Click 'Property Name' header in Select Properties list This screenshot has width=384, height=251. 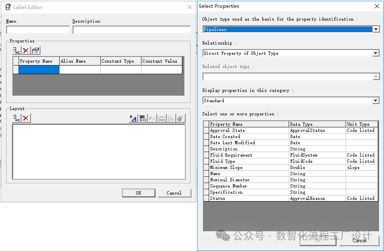(249, 124)
